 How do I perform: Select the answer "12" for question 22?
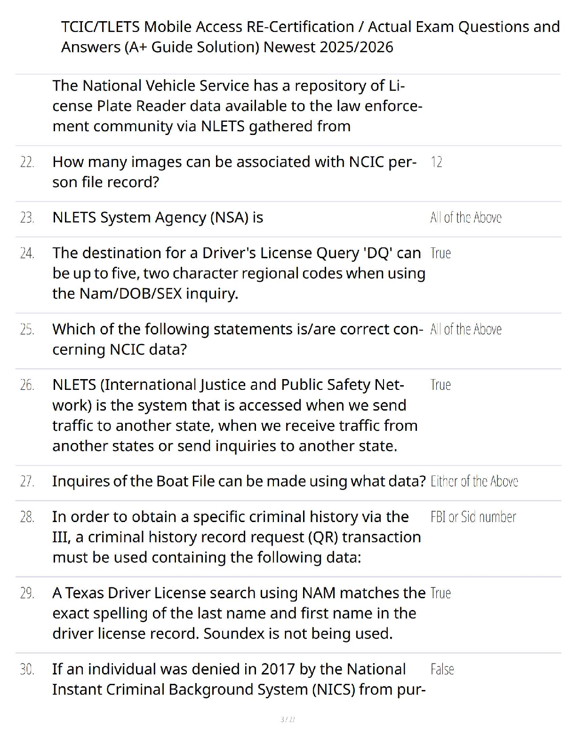[436, 162]
